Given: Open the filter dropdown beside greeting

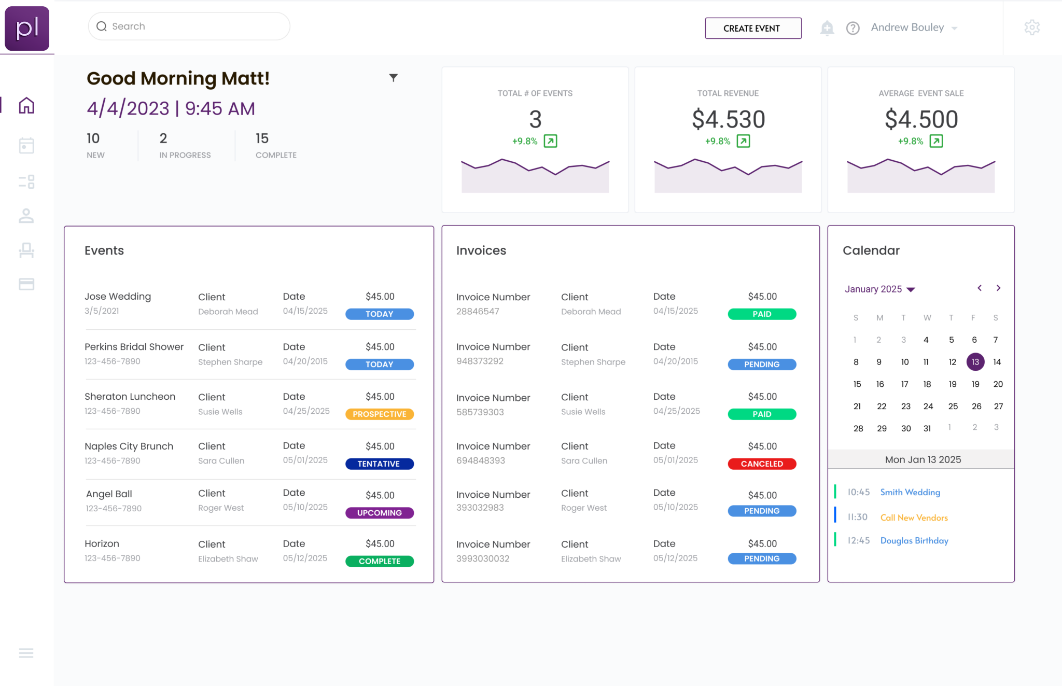Looking at the screenshot, I should pos(394,78).
